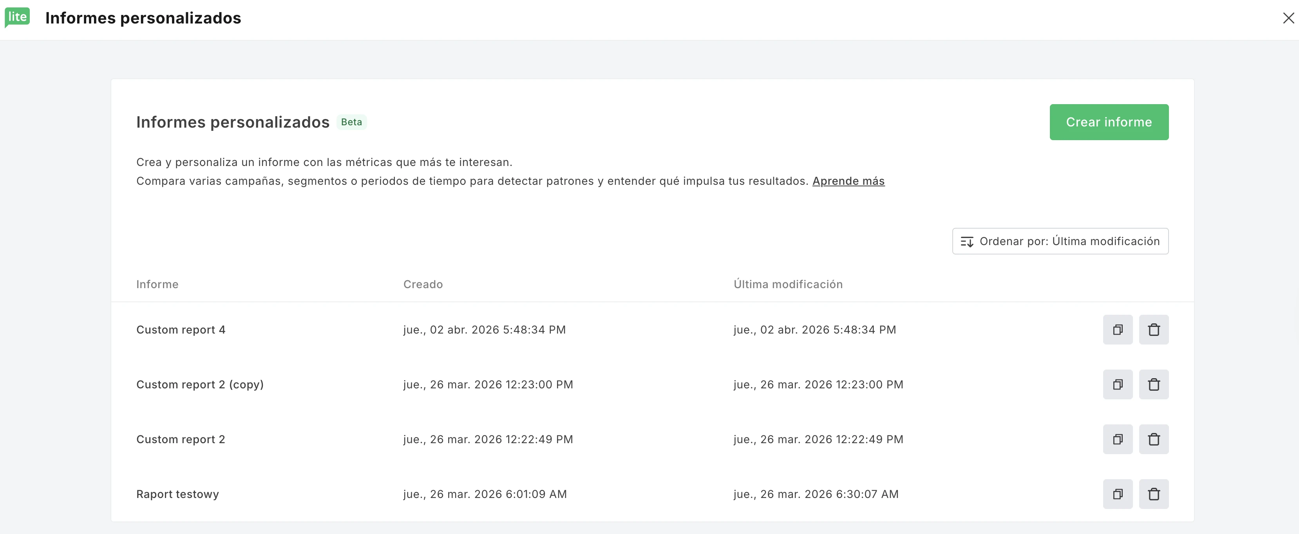Click the Crear informe button

1108,122
